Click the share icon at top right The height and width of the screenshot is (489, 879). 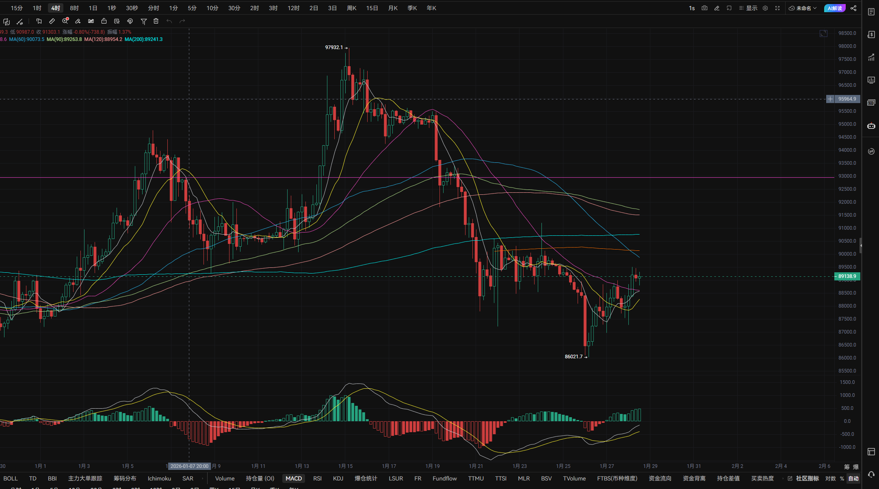pos(853,8)
